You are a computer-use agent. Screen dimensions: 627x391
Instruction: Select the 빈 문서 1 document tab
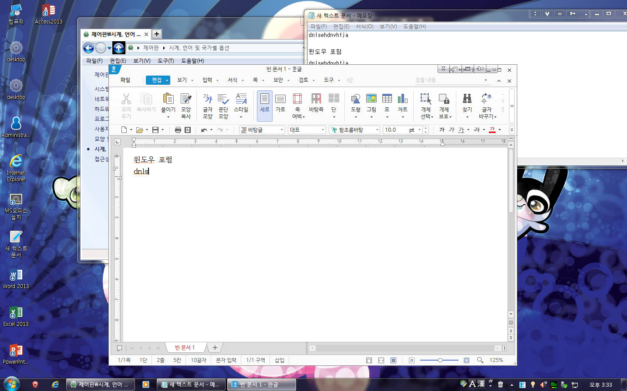coord(185,348)
